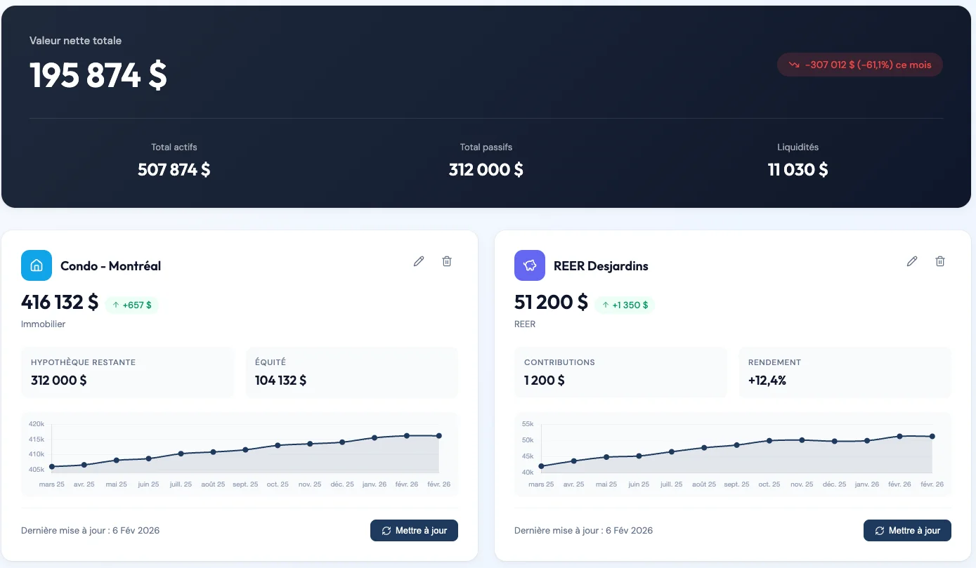
Task: Select the REER category label
Action: pyautogui.click(x=523, y=324)
